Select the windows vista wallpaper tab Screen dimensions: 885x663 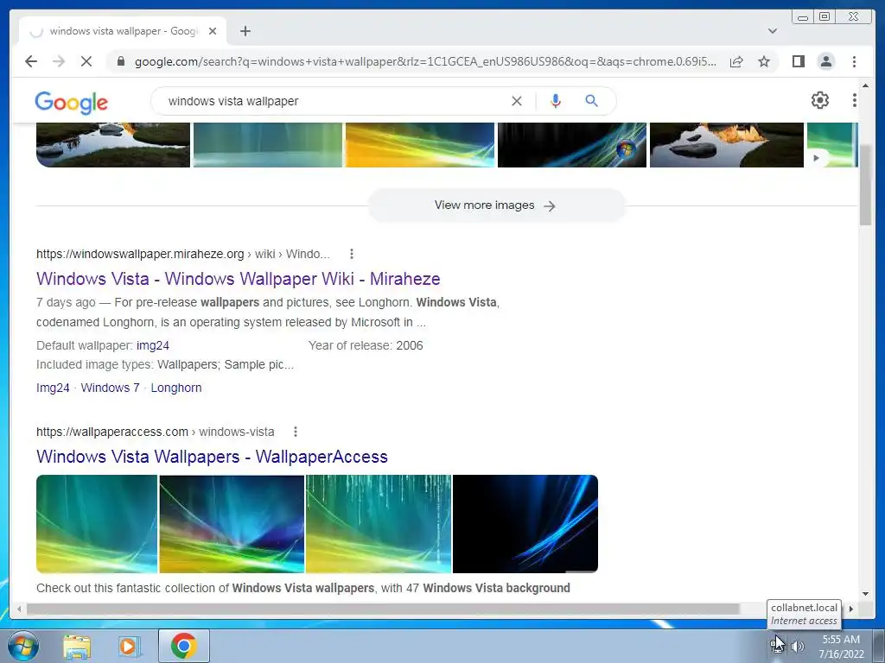click(x=123, y=31)
